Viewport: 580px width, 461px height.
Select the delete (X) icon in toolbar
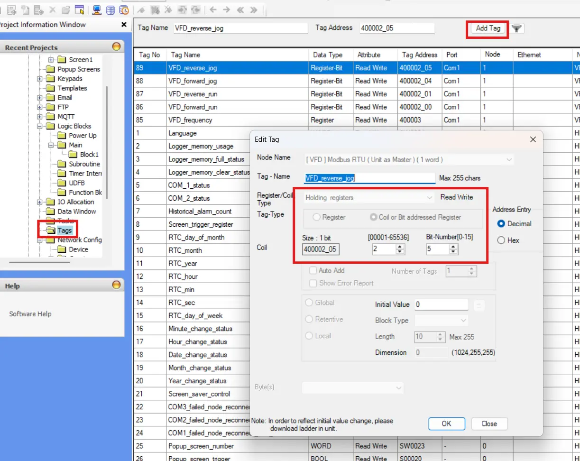(x=52, y=9)
